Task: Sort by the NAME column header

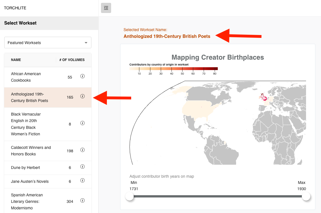Action: [x=16, y=60]
